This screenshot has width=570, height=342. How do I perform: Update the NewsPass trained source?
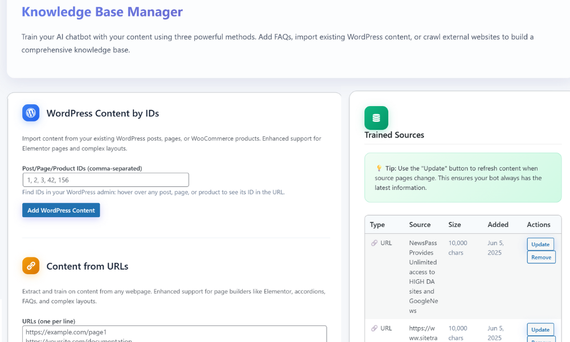[540, 244]
